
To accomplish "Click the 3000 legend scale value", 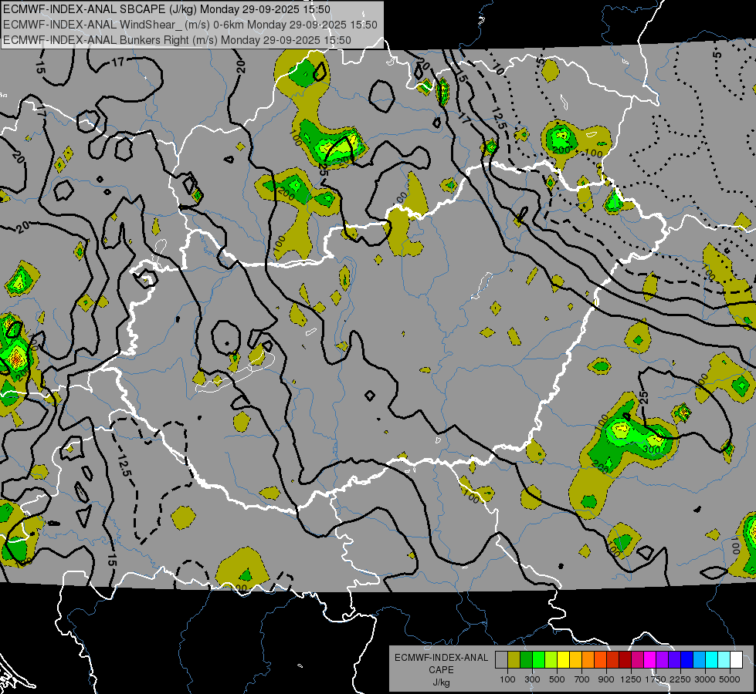I will [705, 679].
